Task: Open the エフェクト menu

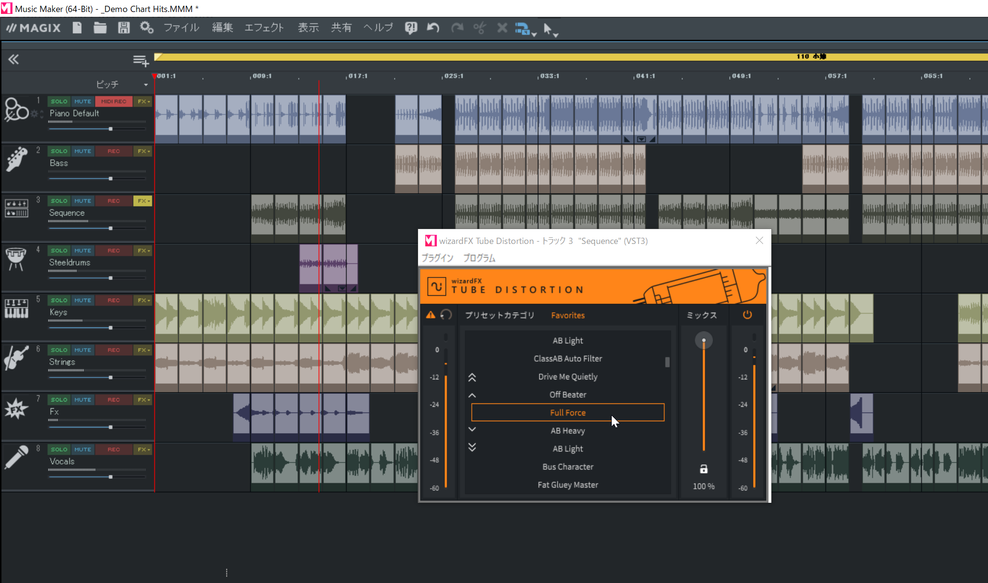Action: point(264,28)
